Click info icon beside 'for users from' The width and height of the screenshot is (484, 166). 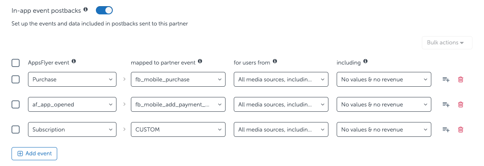275,61
